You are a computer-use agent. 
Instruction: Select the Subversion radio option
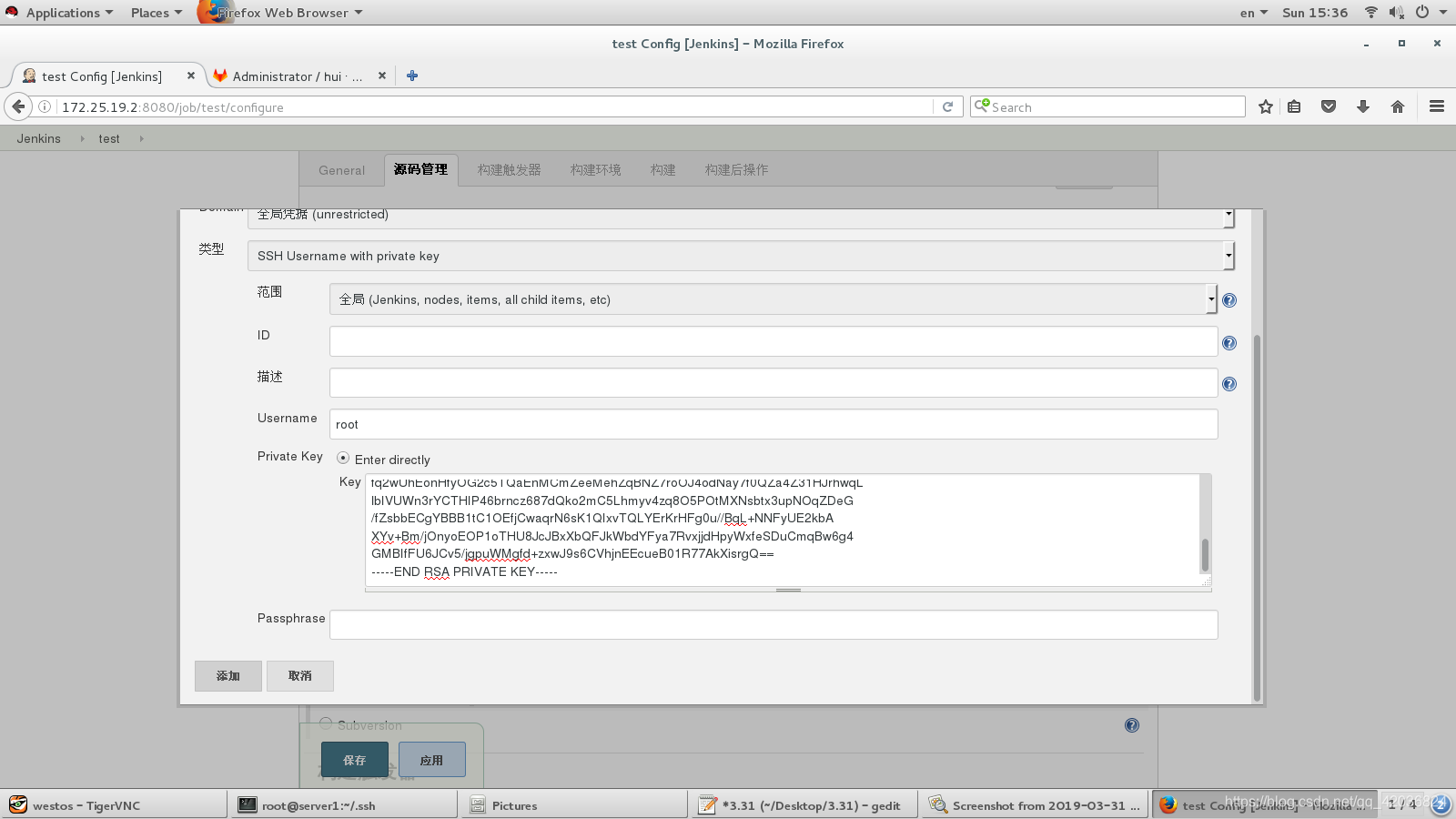pyautogui.click(x=326, y=723)
